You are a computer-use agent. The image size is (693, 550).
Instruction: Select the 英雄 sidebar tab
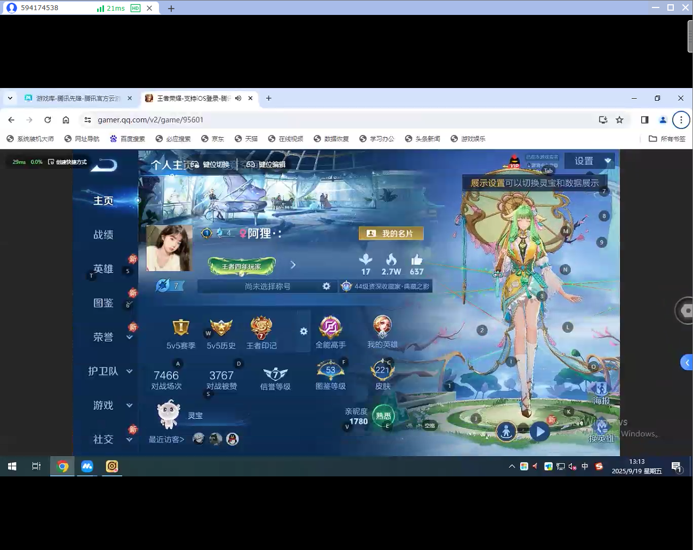pos(103,269)
